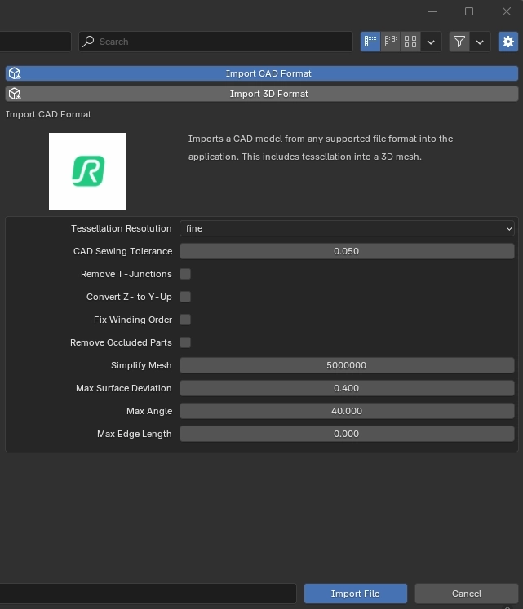Click the Cancel button

click(466, 594)
